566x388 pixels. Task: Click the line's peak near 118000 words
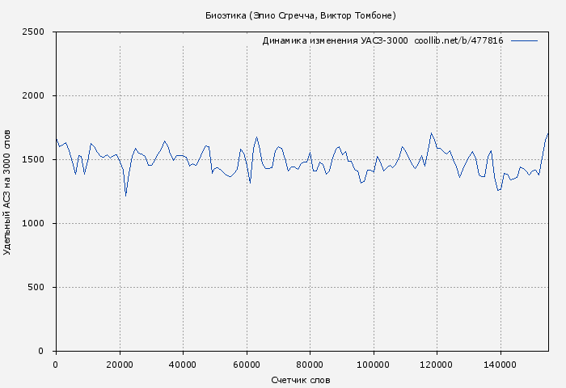tap(432, 133)
